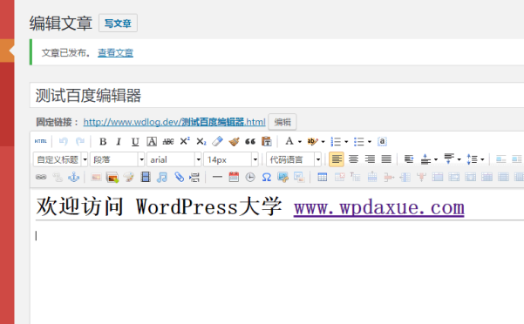Screen dimensions: 524x324
Task: Toggle underline formatting
Action: pyautogui.click(x=135, y=141)
